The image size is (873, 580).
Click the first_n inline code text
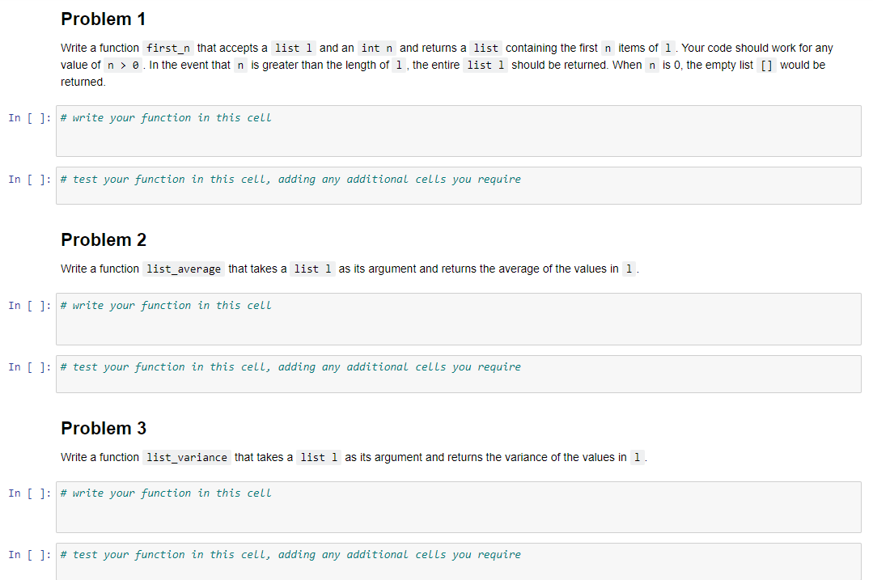pos(168,48)
